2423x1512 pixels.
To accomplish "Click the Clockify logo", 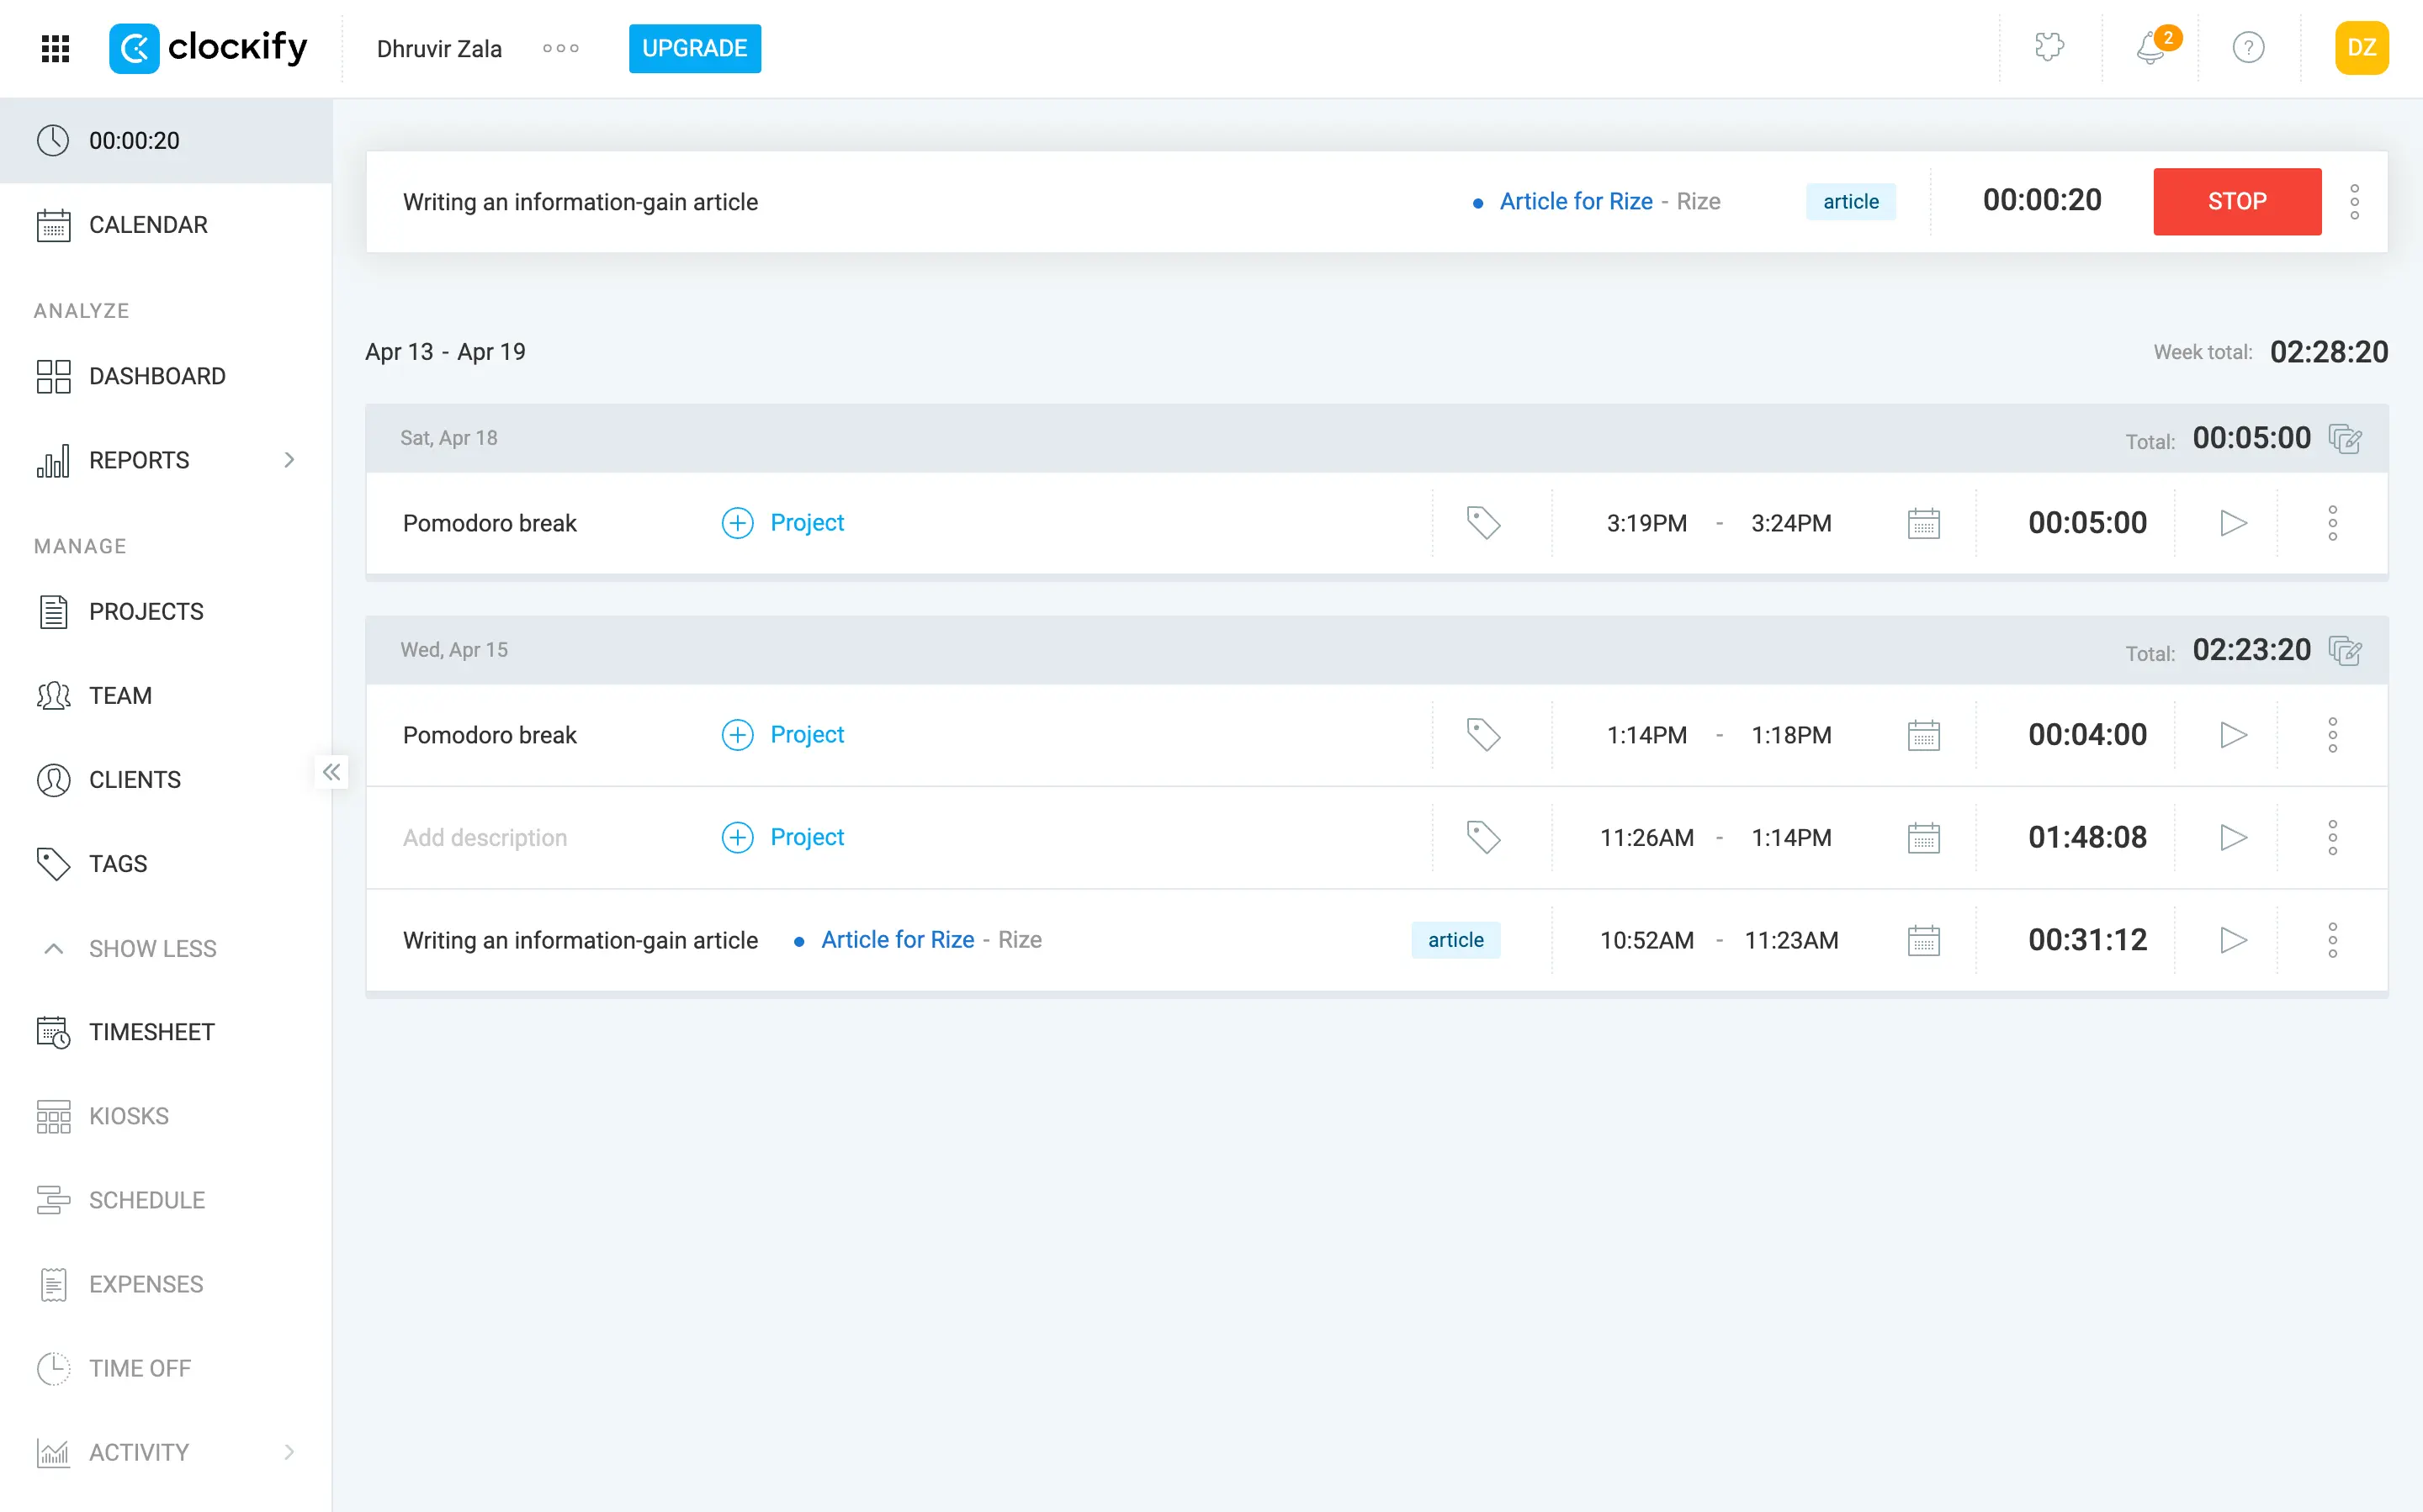I will pos(208,48).
